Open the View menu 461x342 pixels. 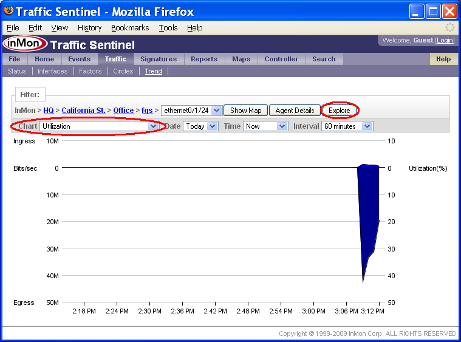60,28
